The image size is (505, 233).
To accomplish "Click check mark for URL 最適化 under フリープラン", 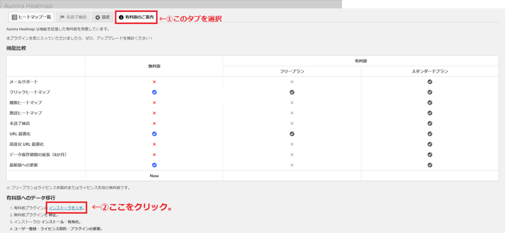I will click(292, 133).
